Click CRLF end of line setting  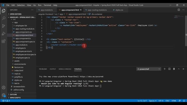coord(167,101)
